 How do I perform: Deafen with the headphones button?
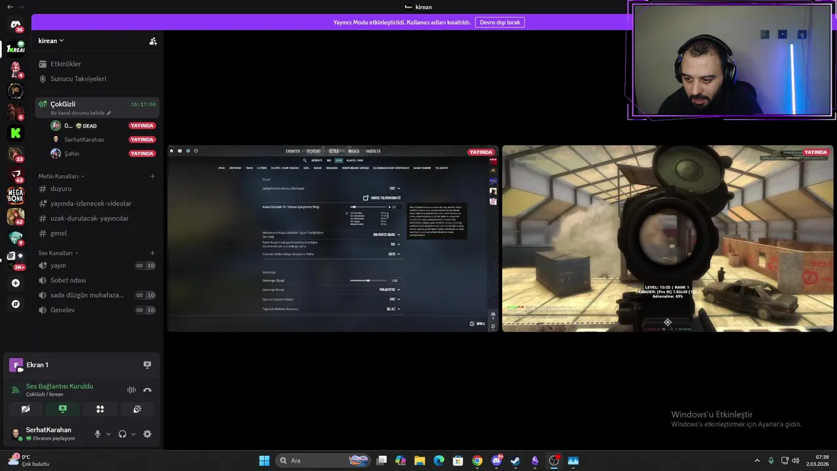(x=122, y=434)
